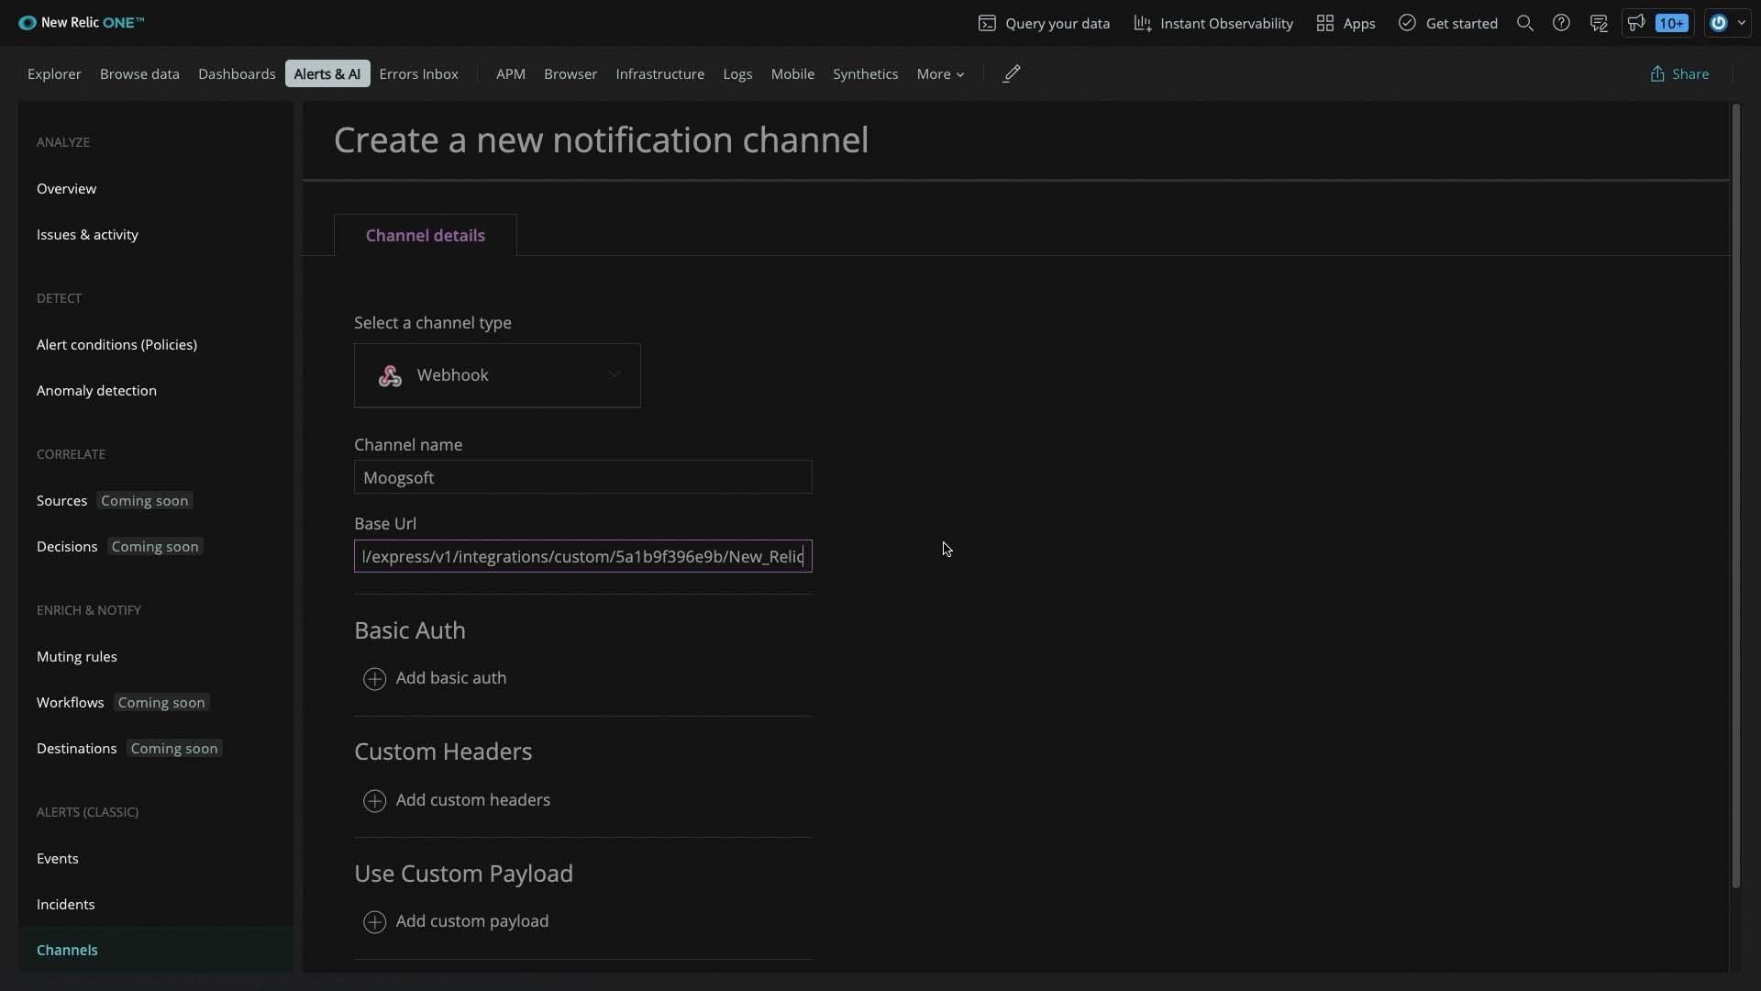Open the Browser nav item
This screenshot has width=1761, height=991.
[570, 73]
